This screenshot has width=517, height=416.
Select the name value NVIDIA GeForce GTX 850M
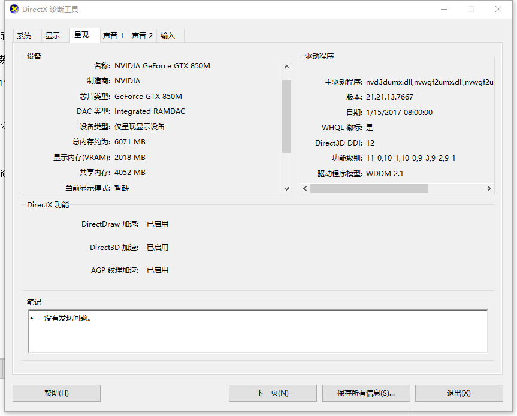tap(162, 66)
